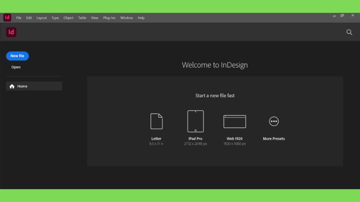Open the Window menu
Image resolution: width=360 pixels, height=202 pixels.
point(127,18)
